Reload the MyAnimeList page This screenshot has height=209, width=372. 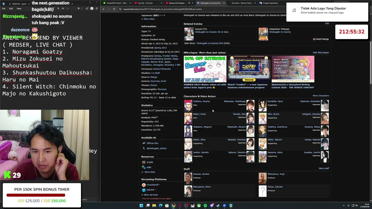coord(114,9)
